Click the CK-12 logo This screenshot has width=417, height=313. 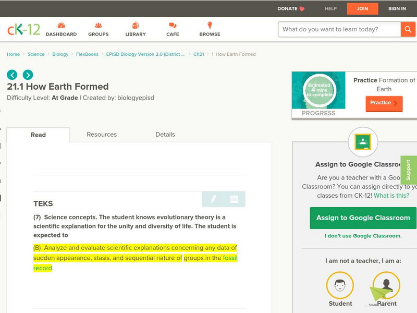pyautogui.click(x=23, y=29)
